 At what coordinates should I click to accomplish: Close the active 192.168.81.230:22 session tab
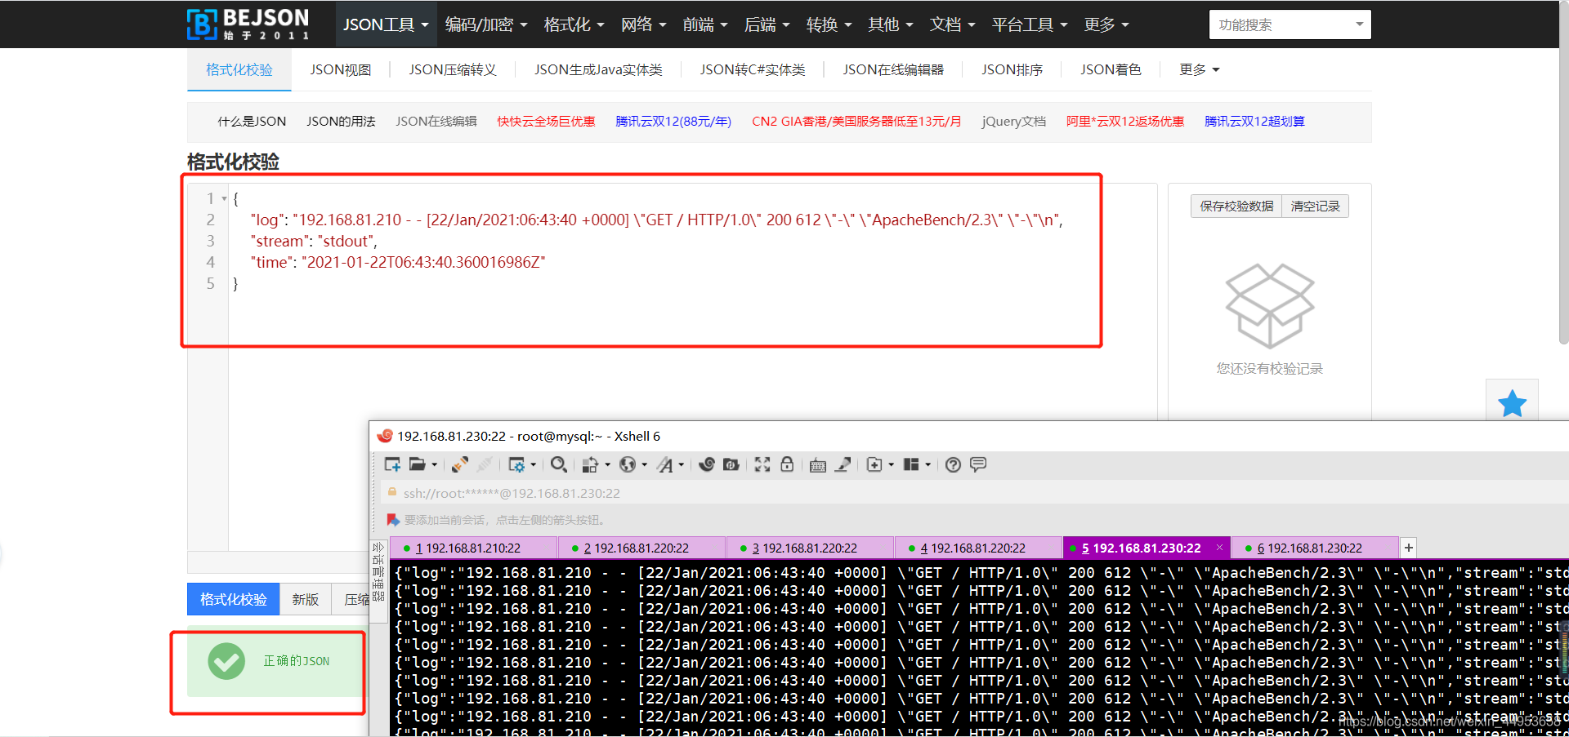[1219, 547]
